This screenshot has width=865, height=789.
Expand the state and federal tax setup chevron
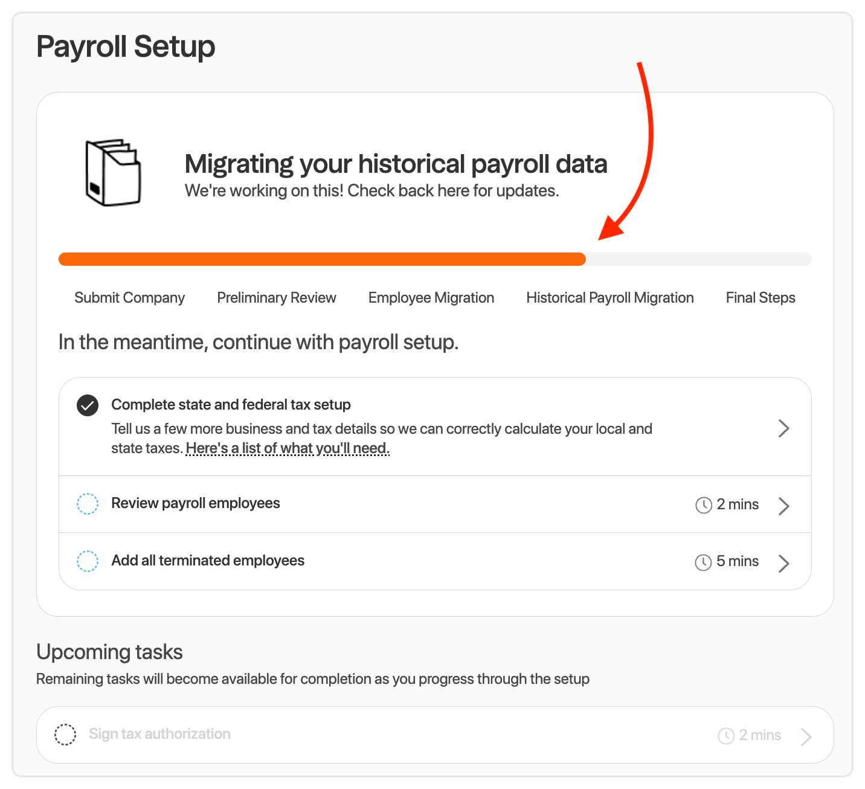(783, 428)
